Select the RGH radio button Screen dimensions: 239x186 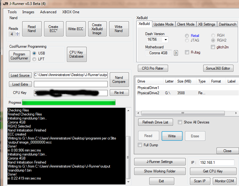coord(213,35)
